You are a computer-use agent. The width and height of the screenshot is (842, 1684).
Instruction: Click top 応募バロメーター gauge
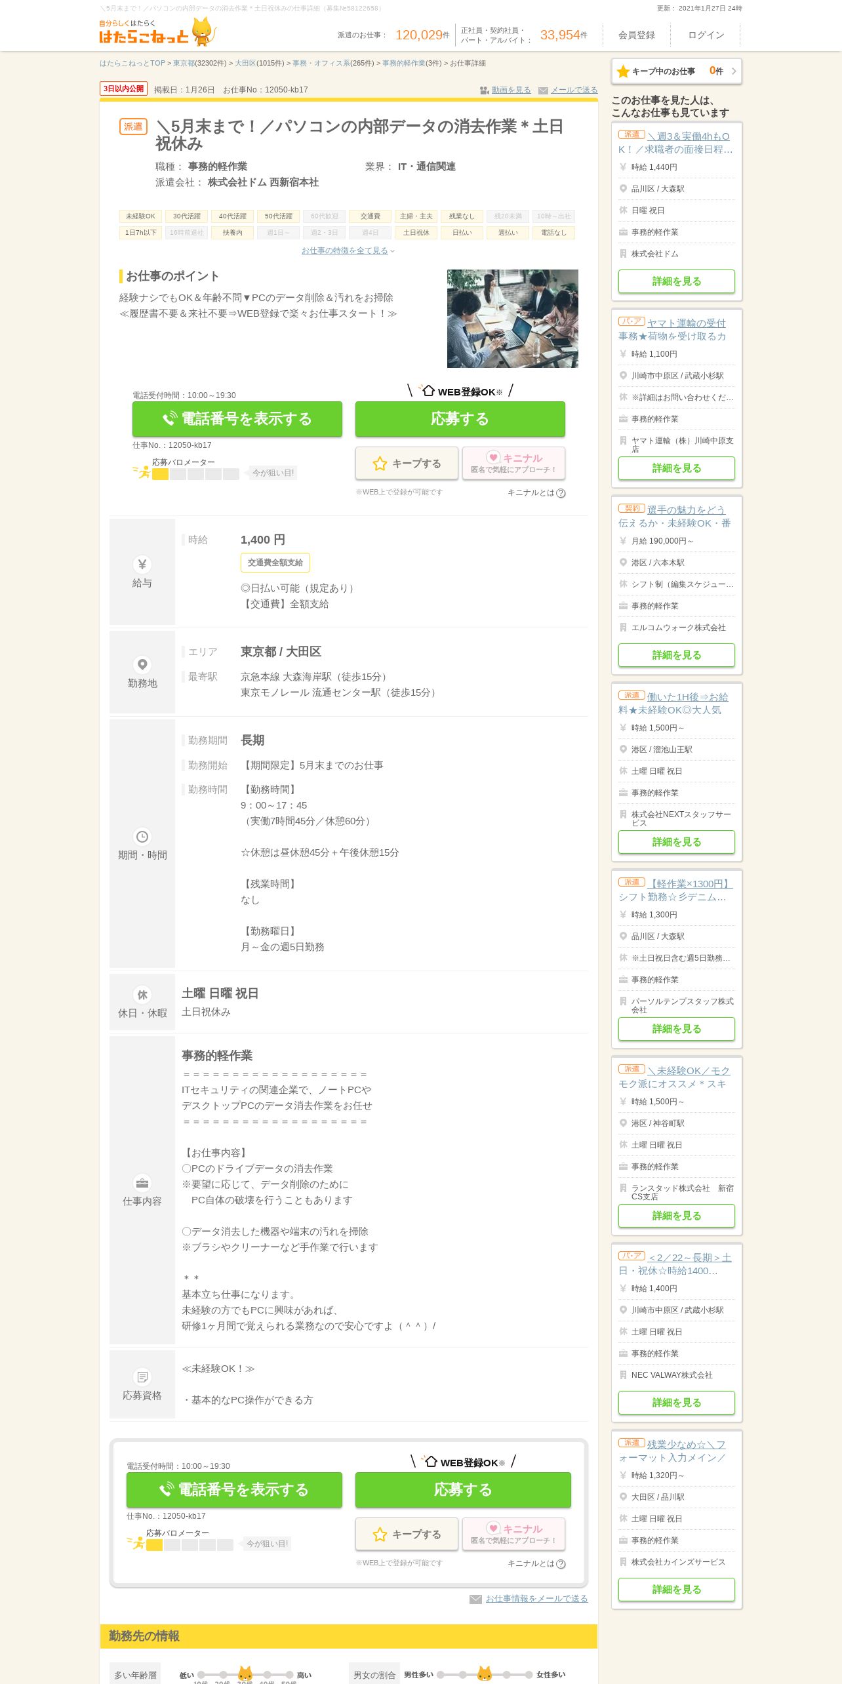(195, 474)
